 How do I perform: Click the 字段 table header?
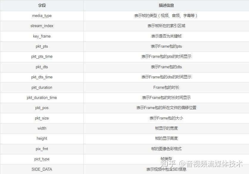(x=42, y=5)
